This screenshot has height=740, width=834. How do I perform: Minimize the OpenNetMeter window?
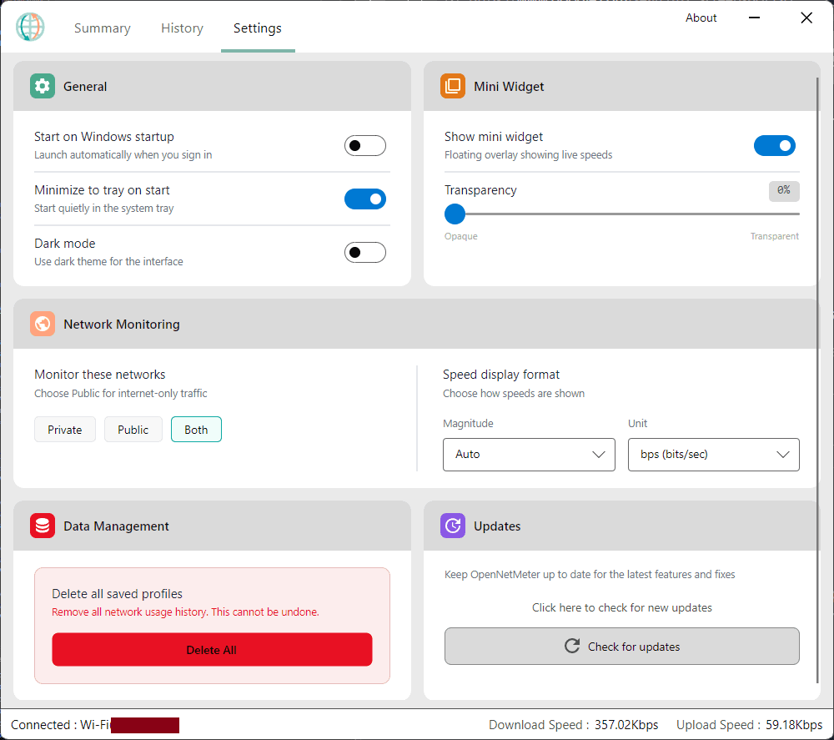[754, 18]
